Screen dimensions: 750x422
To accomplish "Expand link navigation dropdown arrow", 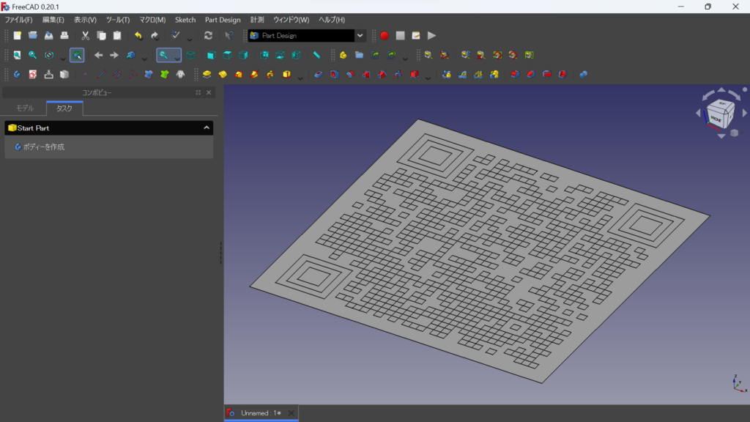I will click(144, 58).
